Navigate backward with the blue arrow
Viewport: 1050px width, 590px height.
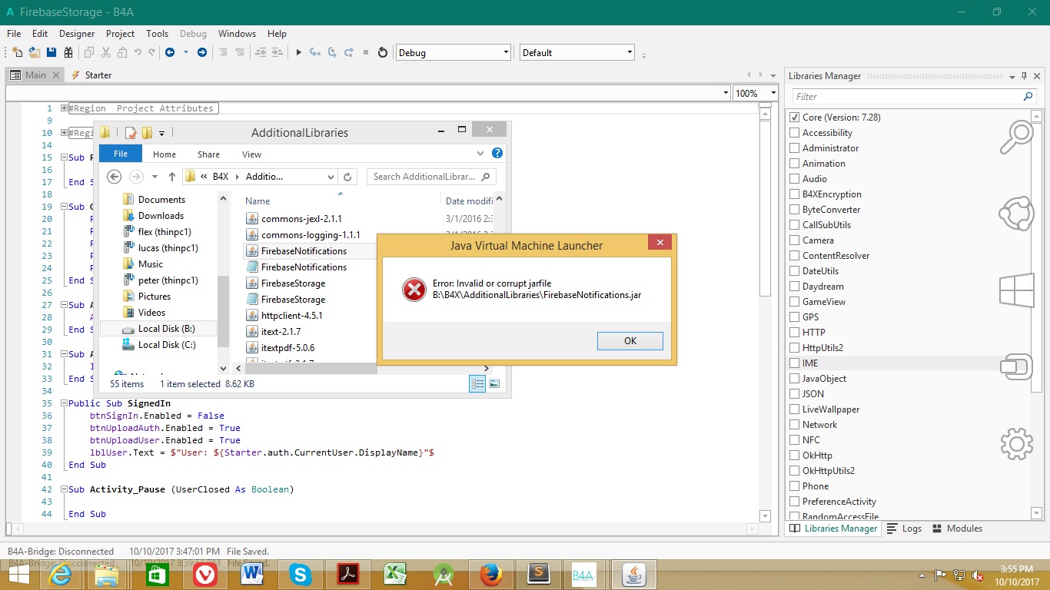coord(170,52)
